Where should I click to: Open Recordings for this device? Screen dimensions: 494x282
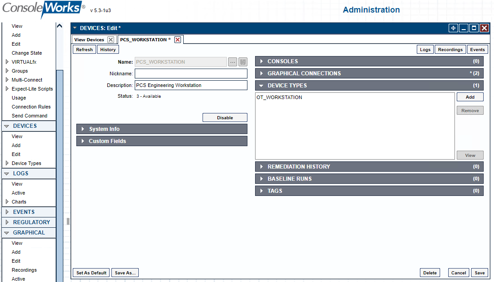(450, 50)
